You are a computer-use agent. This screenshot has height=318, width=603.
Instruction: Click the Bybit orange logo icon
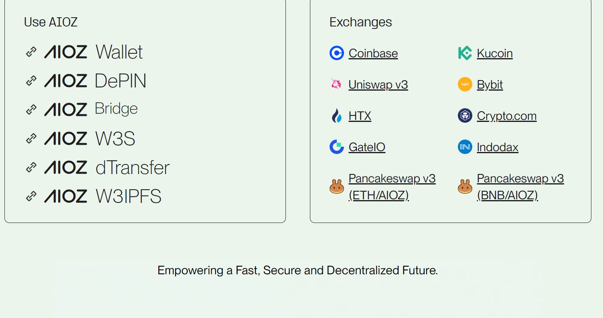(x=465, y=84)
